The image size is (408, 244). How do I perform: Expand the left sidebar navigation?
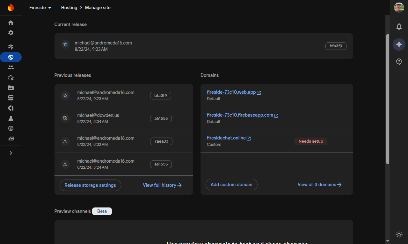[11, 153]
